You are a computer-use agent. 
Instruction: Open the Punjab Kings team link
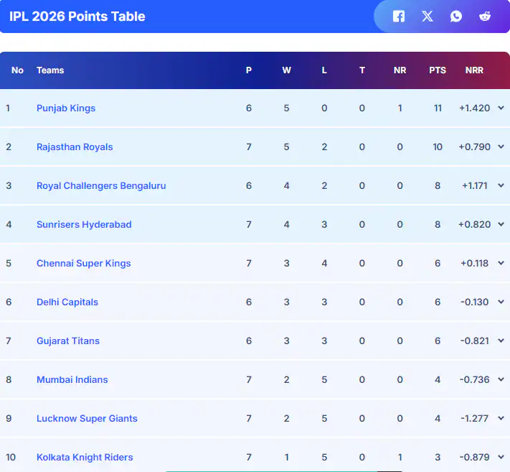(66, 108)
